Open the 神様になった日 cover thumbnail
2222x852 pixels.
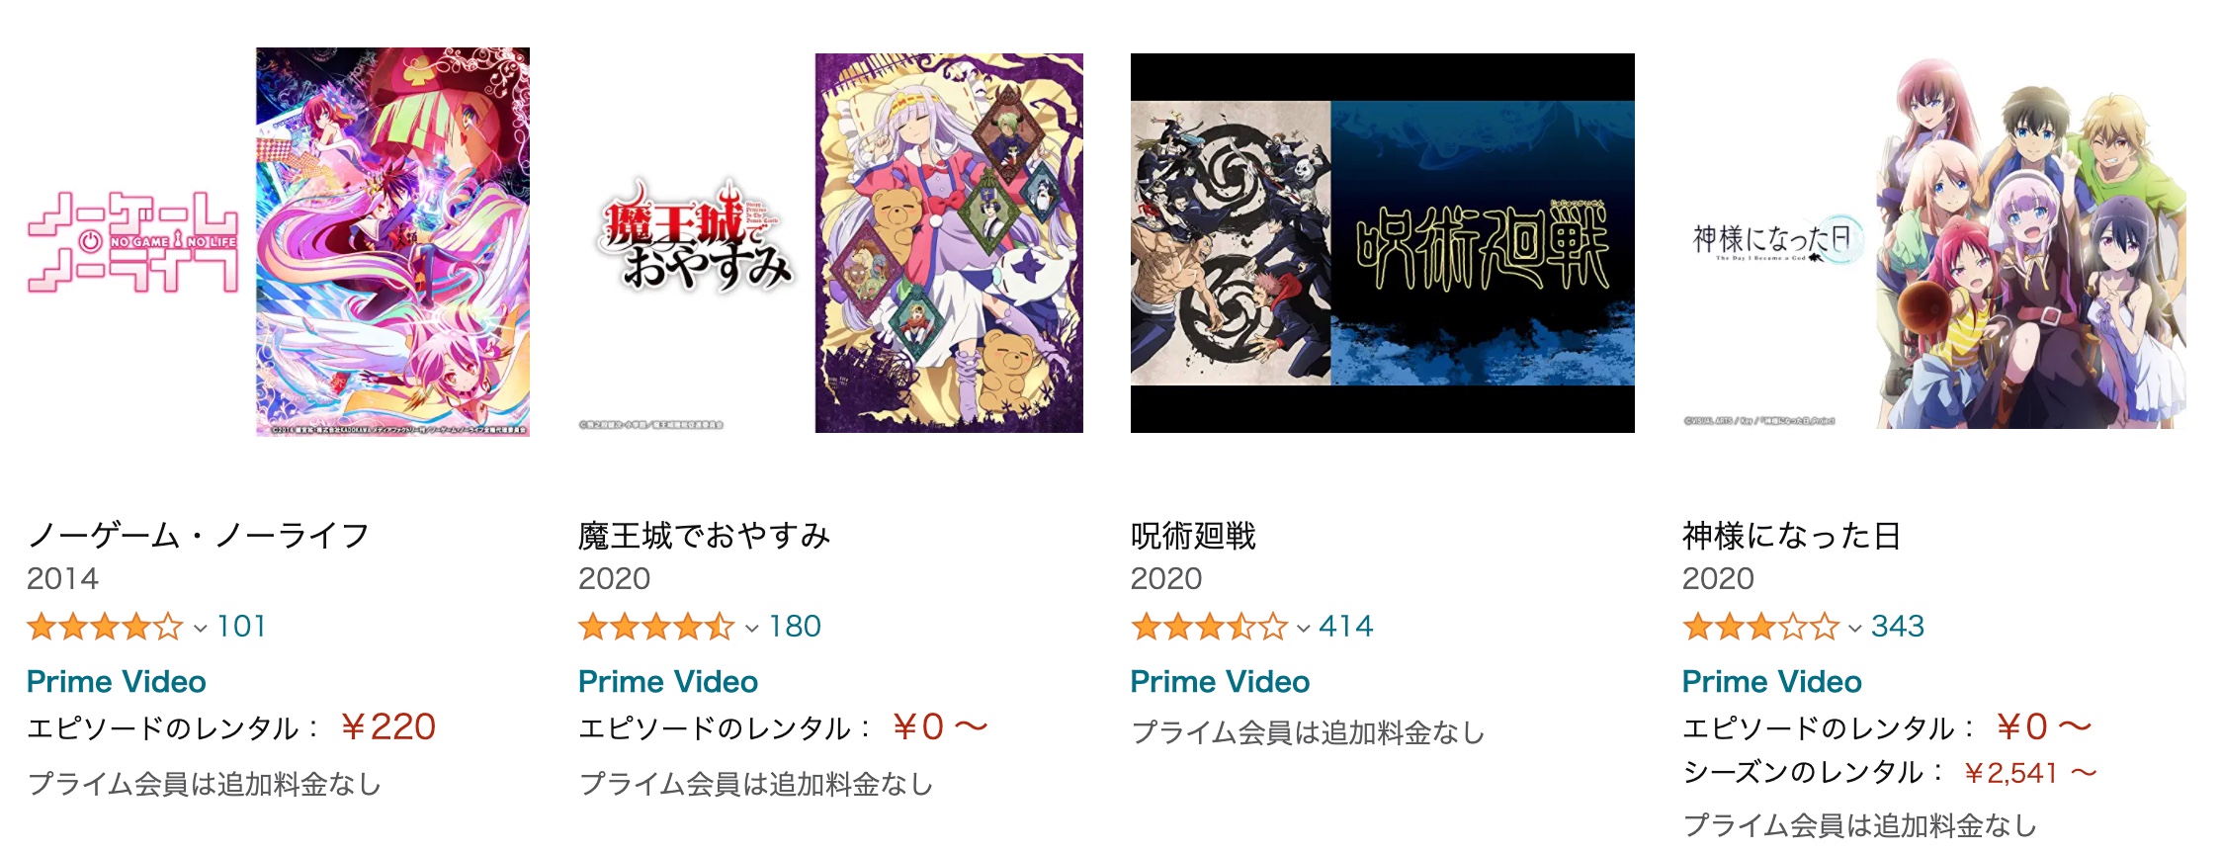click(x=1934, y=243)
